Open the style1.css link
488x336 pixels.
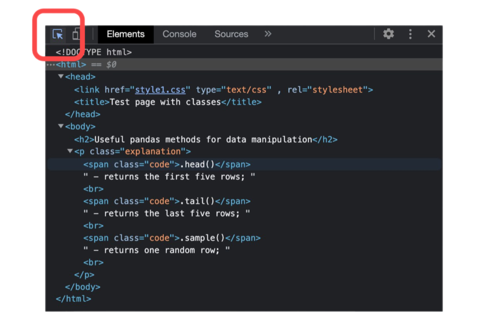click(x=160, y=90)
